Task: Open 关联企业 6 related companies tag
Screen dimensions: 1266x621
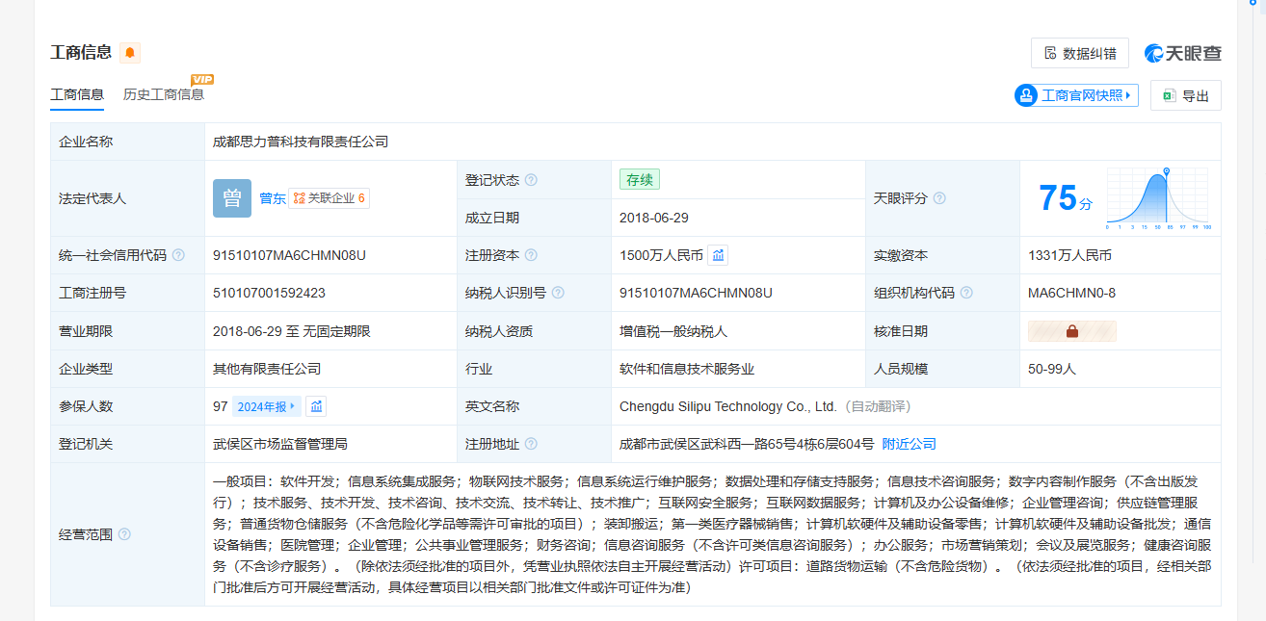Action: pyautogui.click(x=329, y=198)
